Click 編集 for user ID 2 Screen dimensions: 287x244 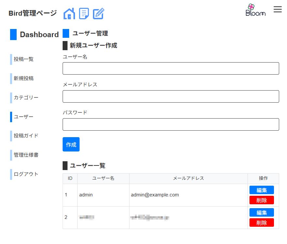262,212
